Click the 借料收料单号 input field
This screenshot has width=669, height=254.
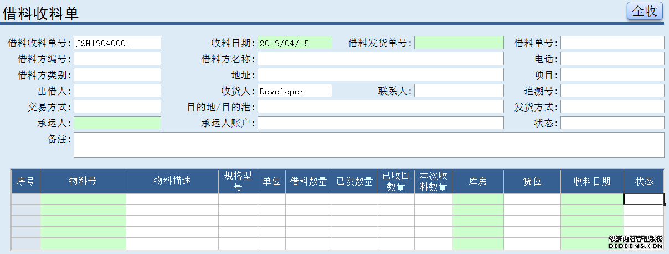pos(117,43)
